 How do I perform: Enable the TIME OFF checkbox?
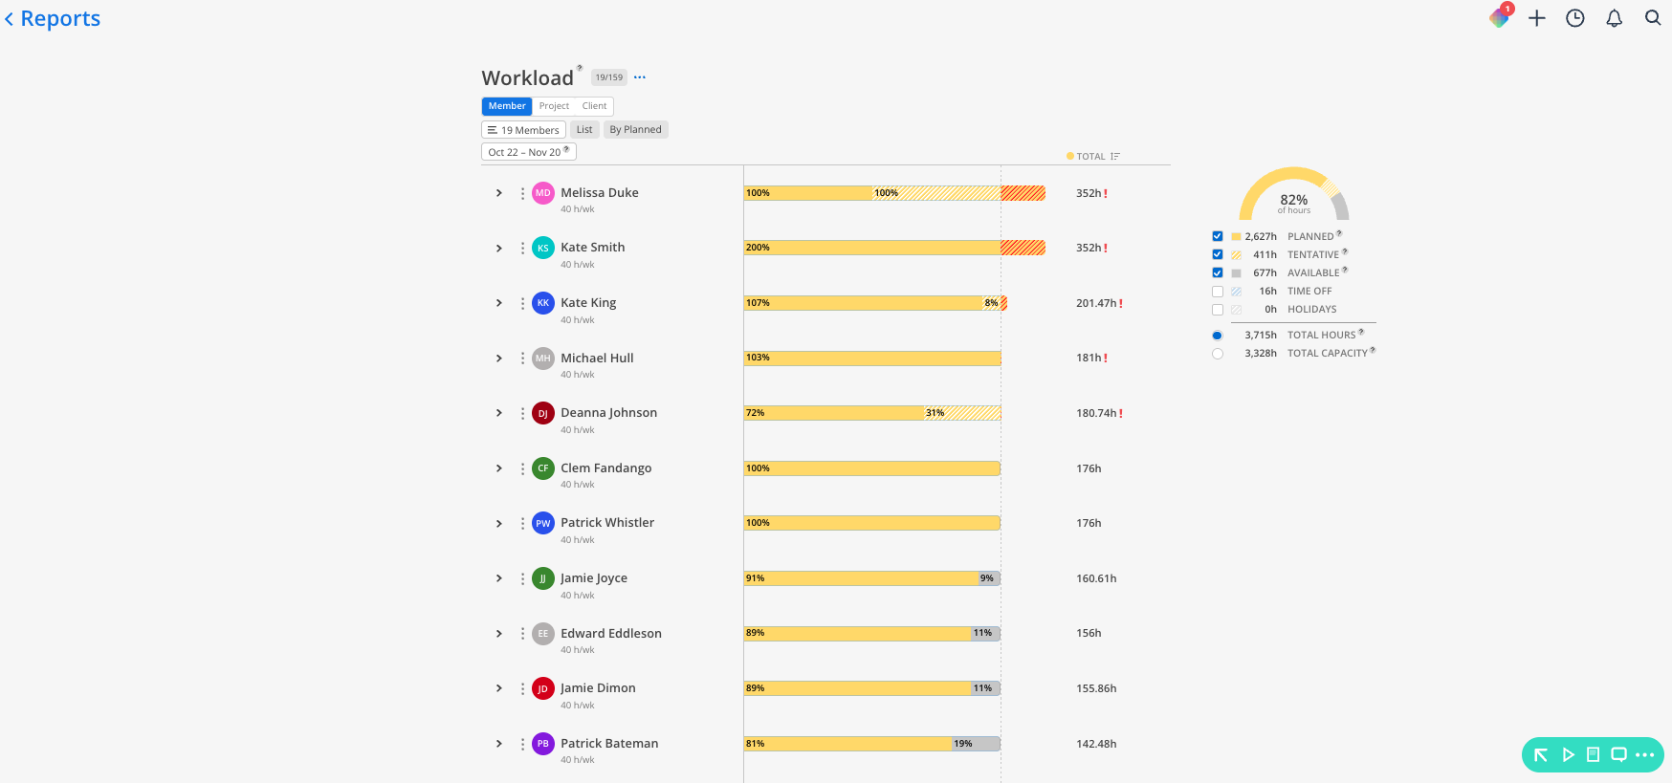tap(1218, 291)
